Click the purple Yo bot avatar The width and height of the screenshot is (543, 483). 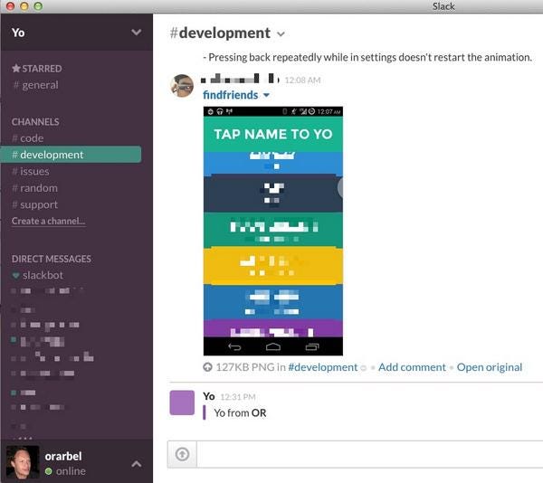click(x=182, y=402)
